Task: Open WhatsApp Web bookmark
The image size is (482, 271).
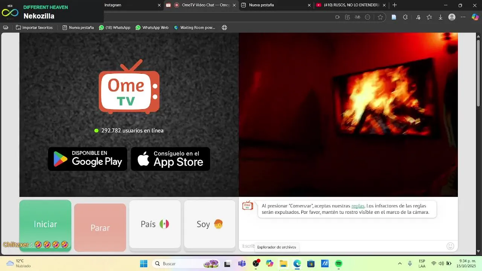Action: click(x=152, y=27)
